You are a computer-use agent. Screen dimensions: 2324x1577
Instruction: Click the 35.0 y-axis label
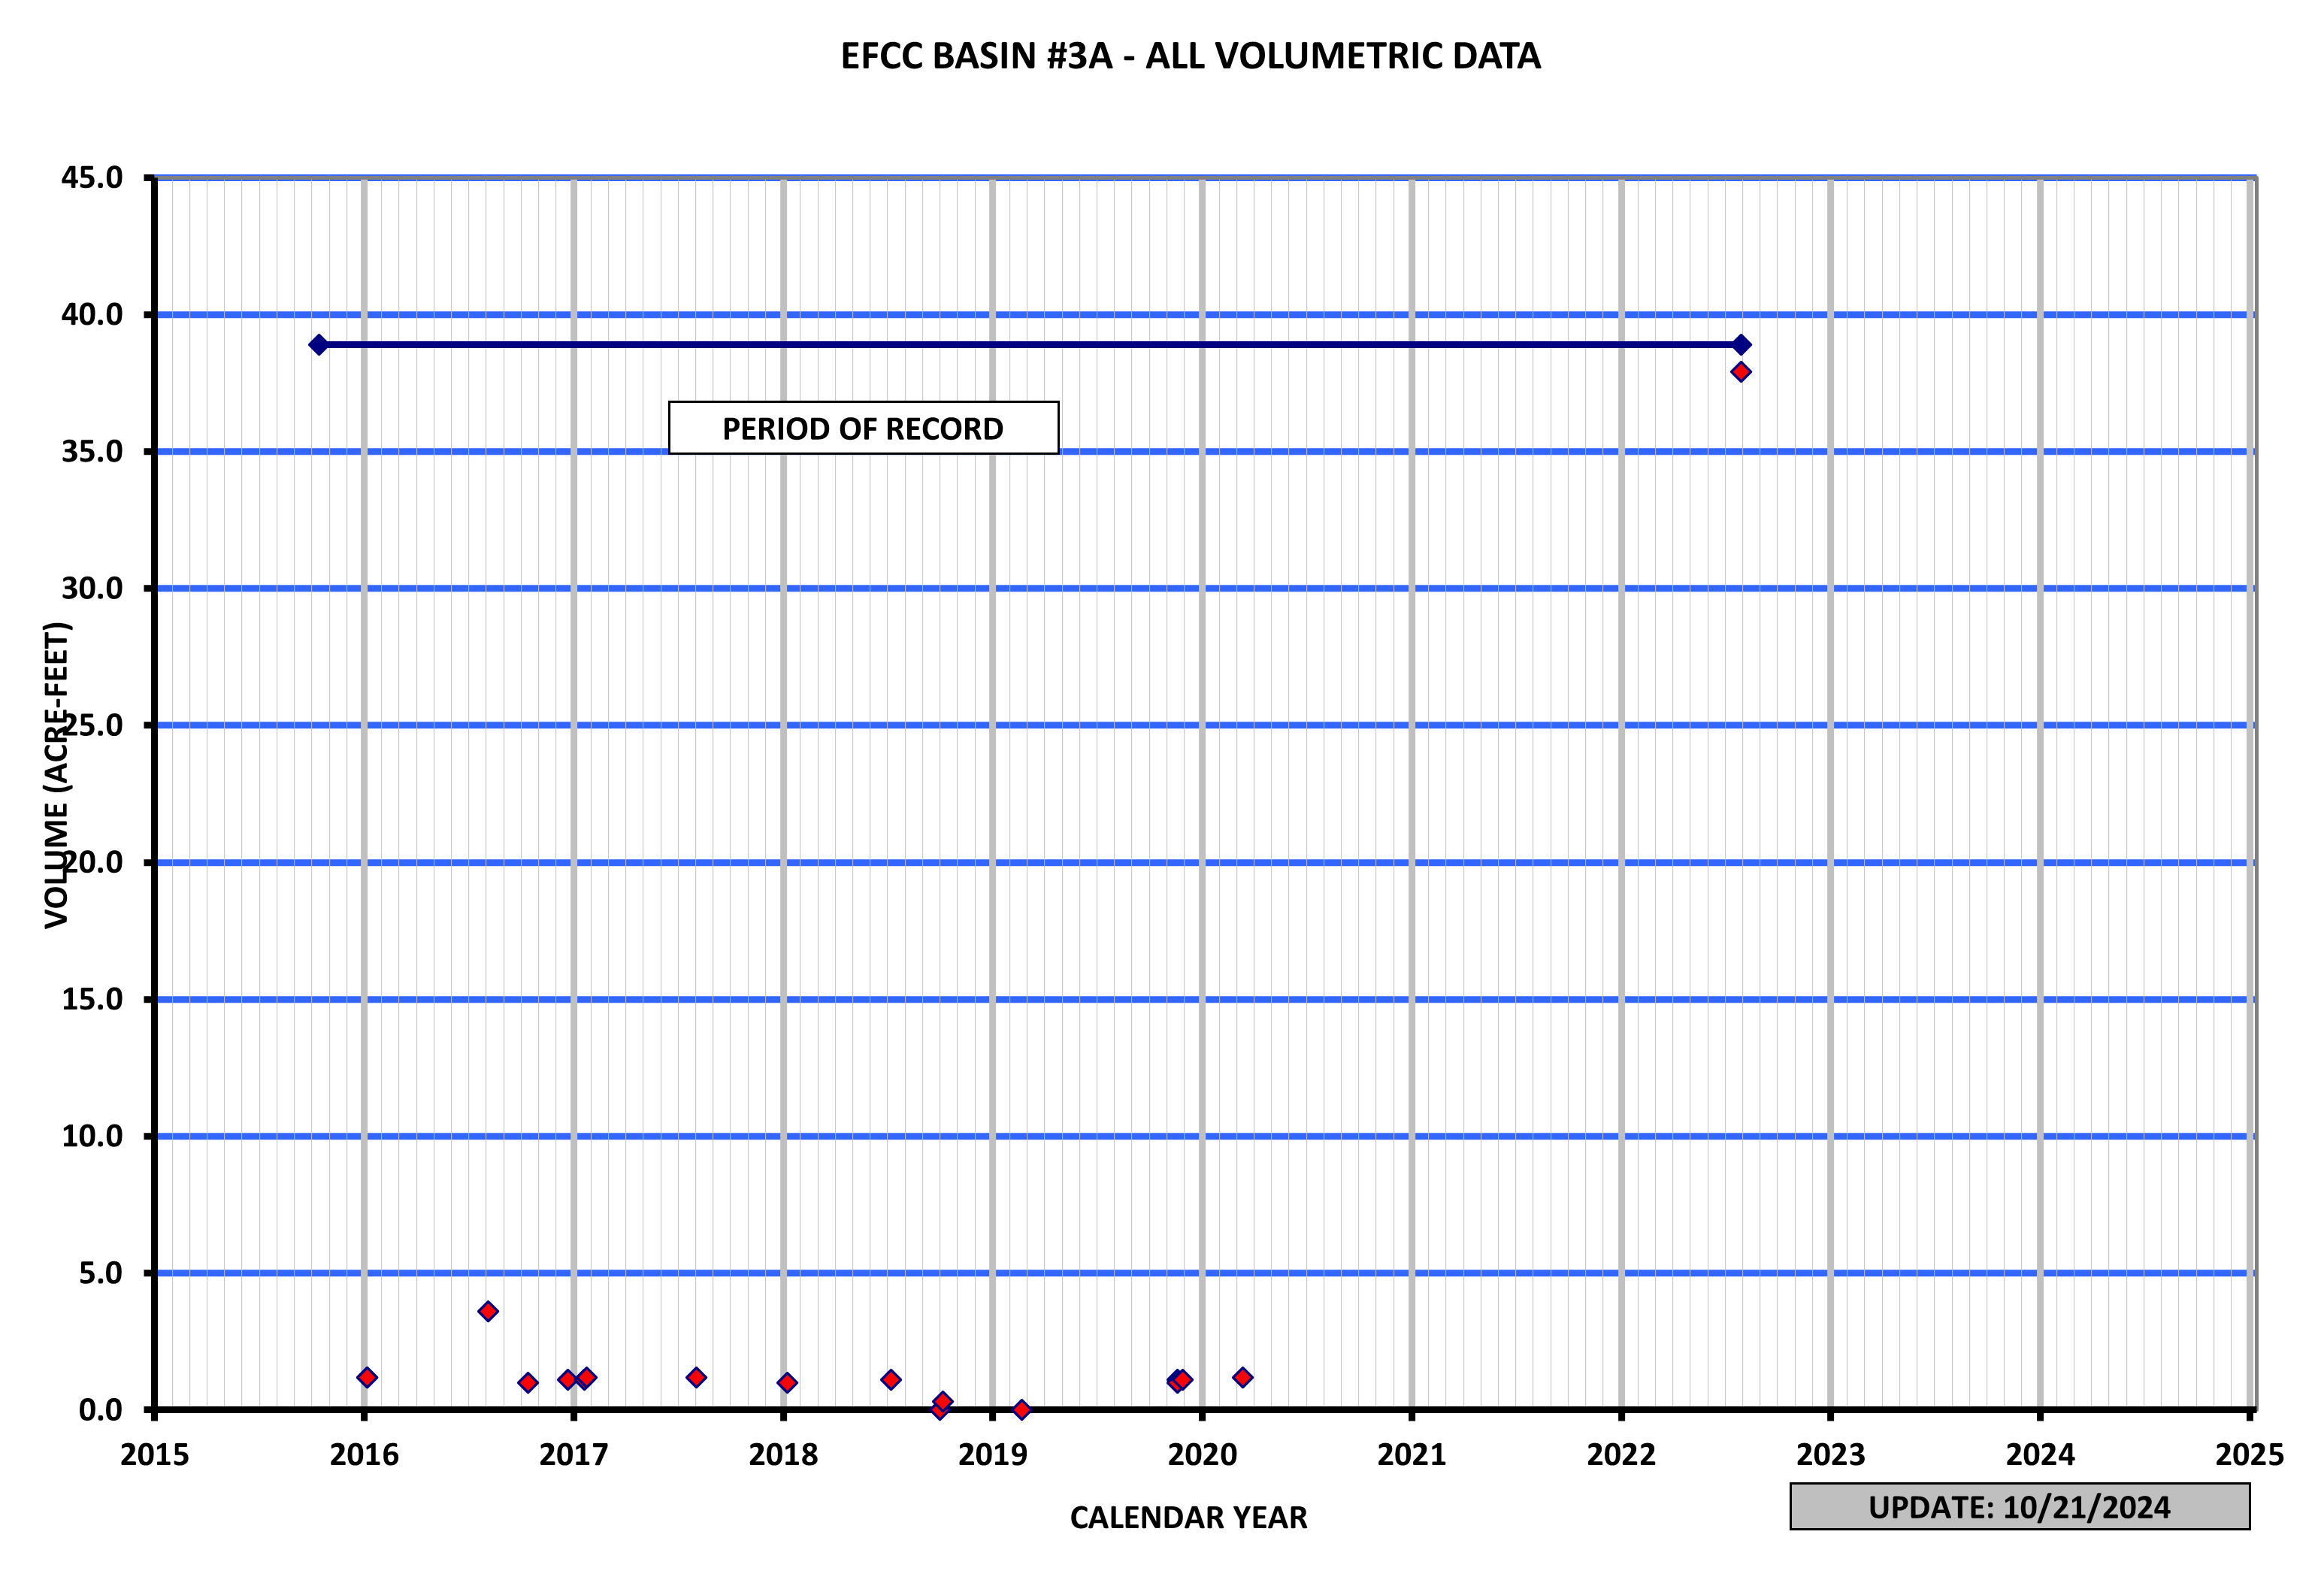pyautogui.click(x=92, y=452)
